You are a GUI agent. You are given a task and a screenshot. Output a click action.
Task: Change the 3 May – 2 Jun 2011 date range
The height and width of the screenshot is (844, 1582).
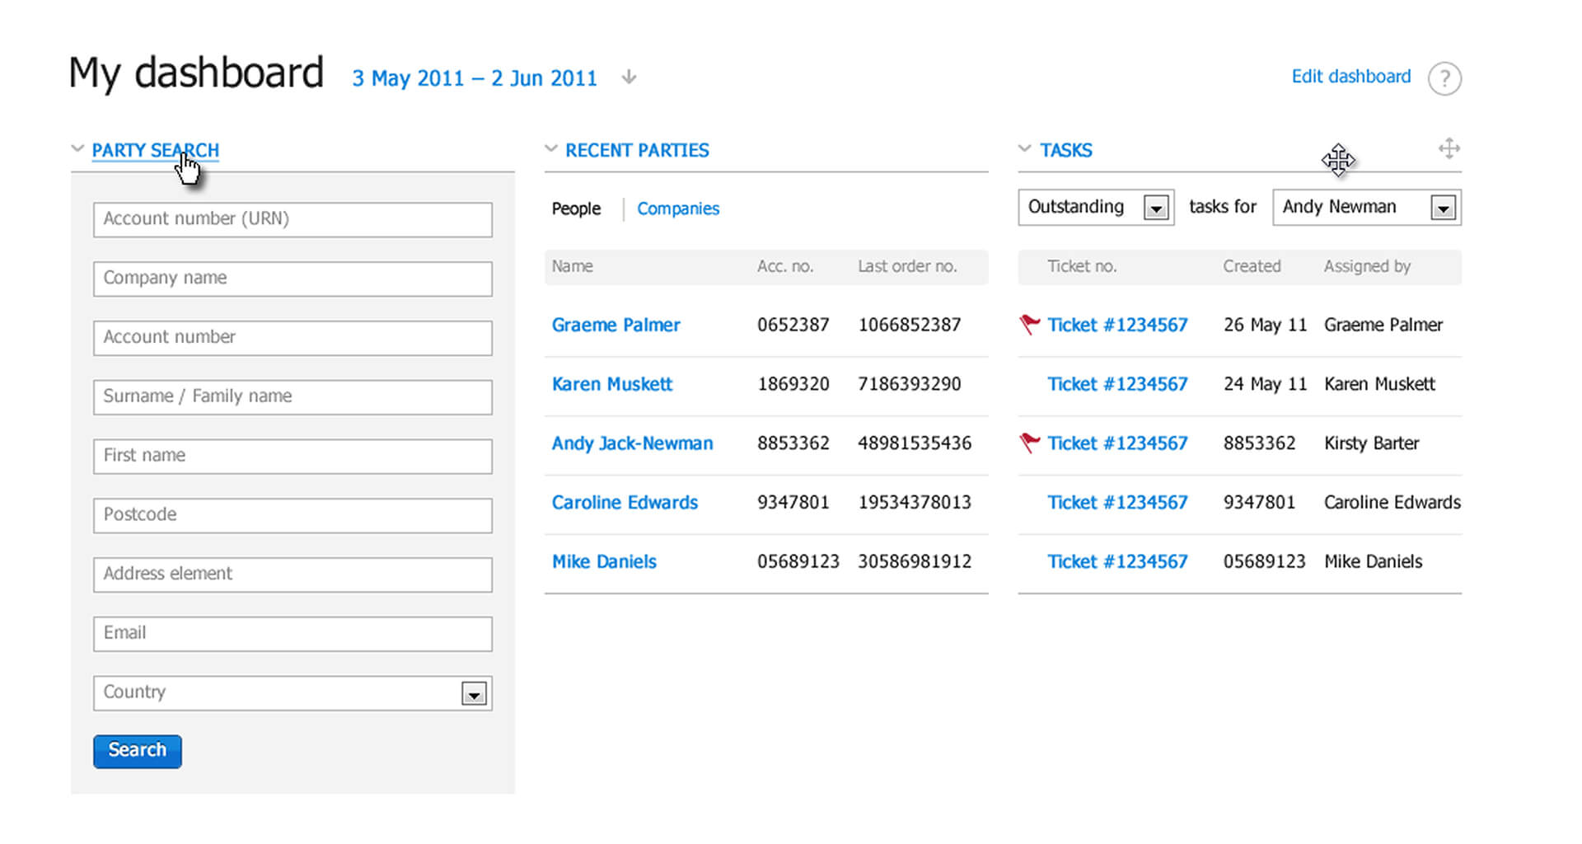(x=474, y=78)
